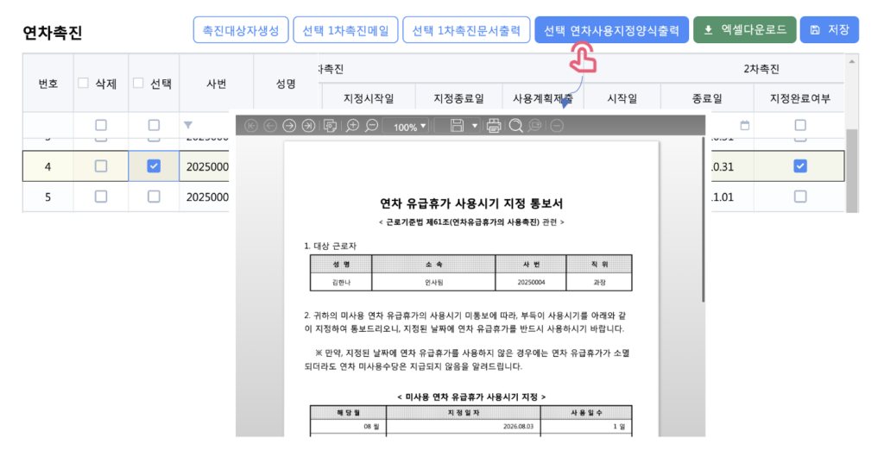Image resolution: width=884 pixels, height=462 pixels.
Task: Click the filter funnel icon under 사번
Action: point(188,125)
